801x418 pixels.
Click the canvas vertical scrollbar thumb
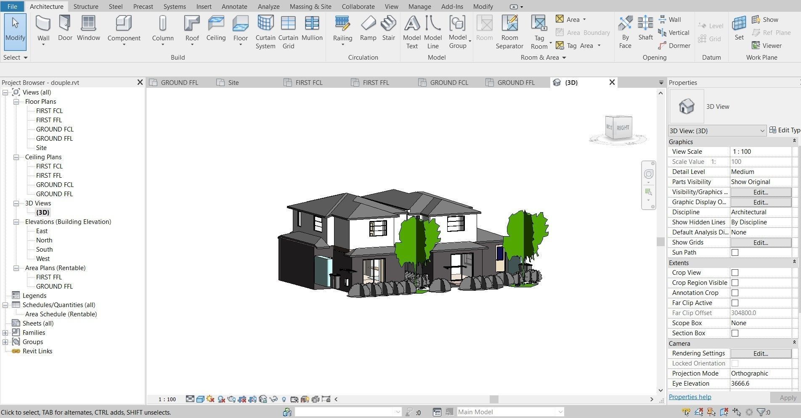(x=660, y=242)
